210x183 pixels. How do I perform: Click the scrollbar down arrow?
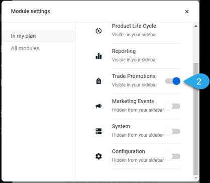tap(195, 177)
